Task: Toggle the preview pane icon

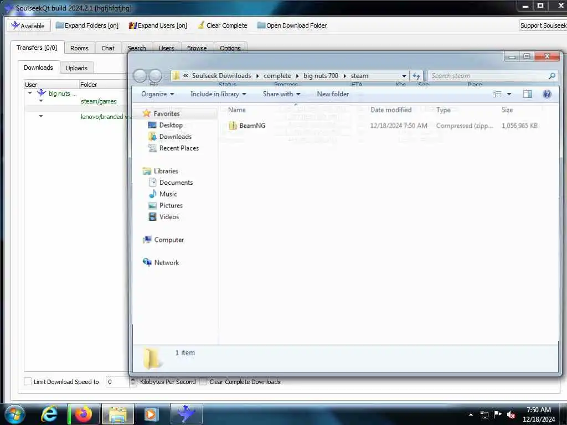Action: 527,94
